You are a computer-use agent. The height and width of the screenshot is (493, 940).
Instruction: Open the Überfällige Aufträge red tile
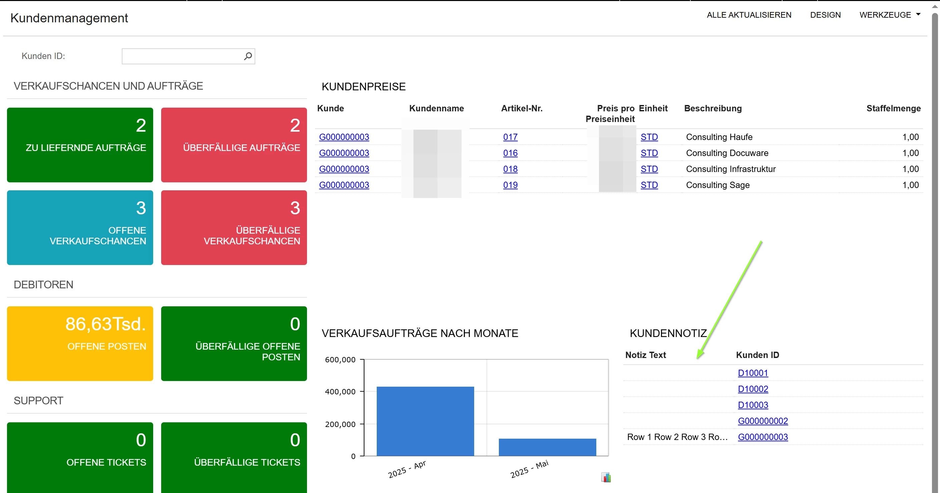point(234,145)
